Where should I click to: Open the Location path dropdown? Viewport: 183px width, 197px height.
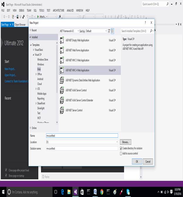point(117,142)
